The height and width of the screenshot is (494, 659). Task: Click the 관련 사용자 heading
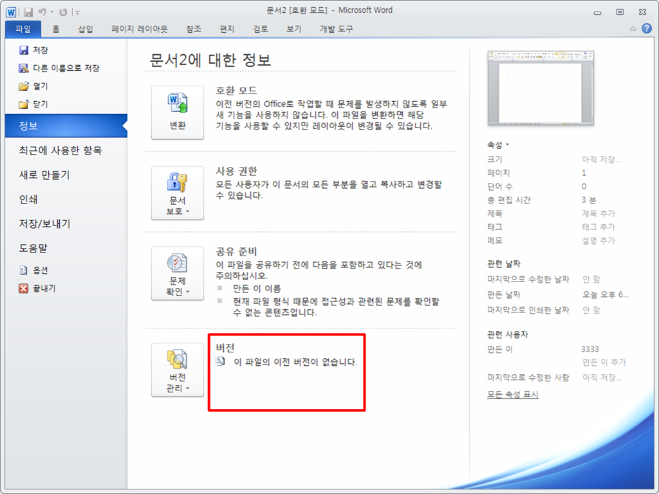tap(507, 334)
